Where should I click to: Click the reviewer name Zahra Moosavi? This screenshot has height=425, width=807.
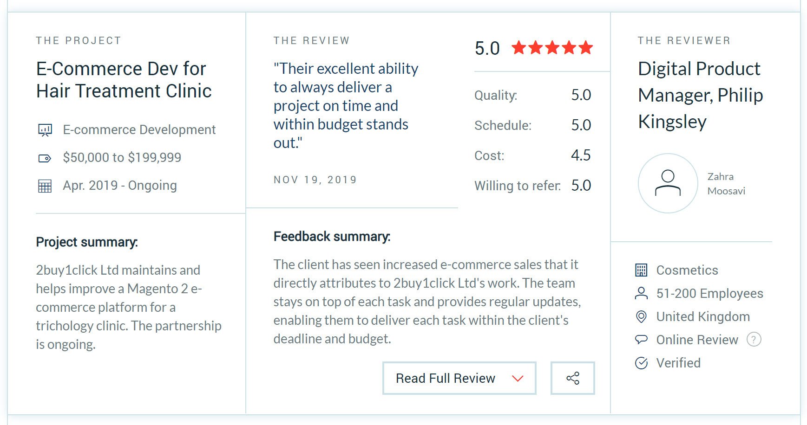click(726, 184)
